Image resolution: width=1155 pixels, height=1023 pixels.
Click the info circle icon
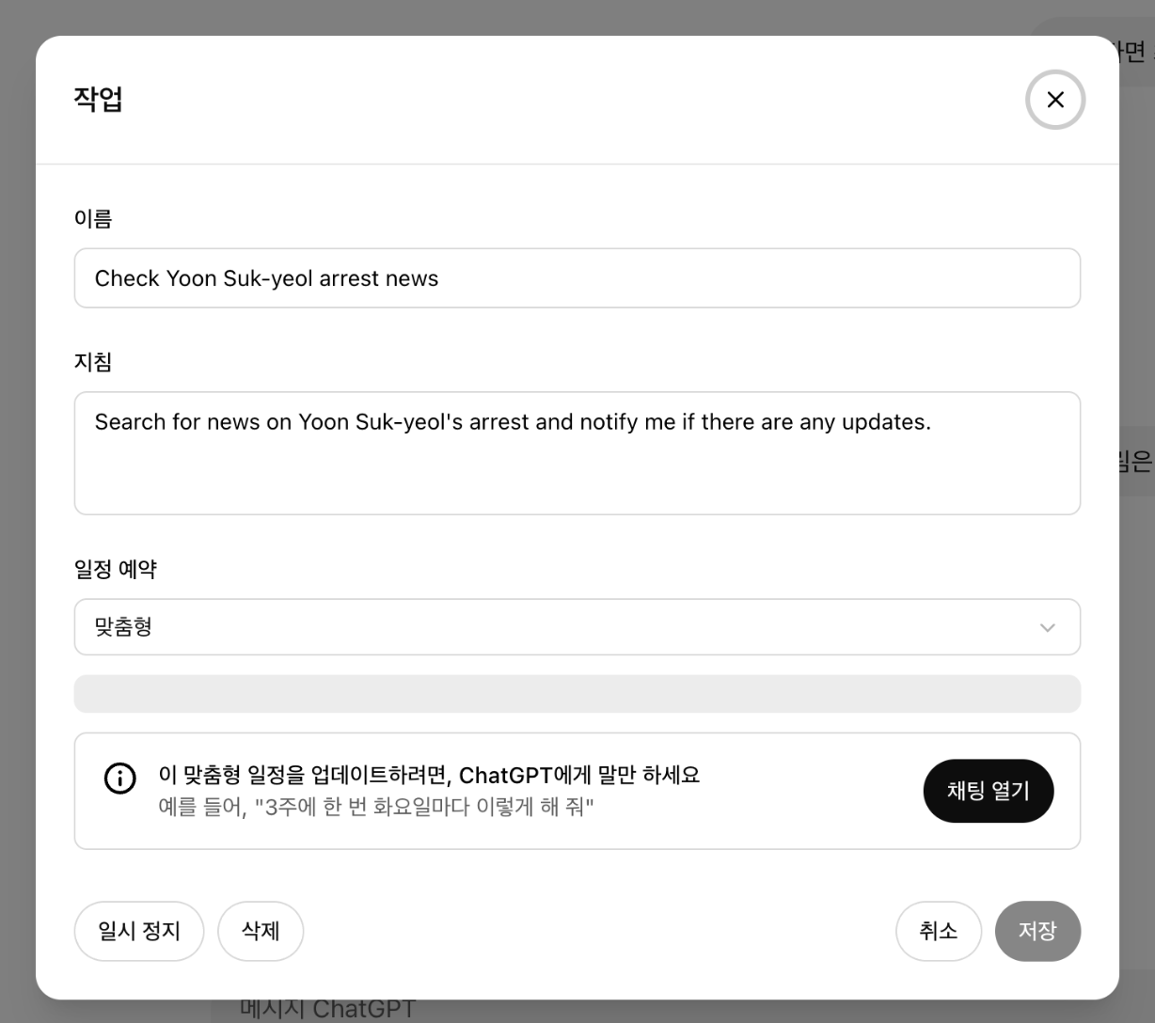click(120, 779)
